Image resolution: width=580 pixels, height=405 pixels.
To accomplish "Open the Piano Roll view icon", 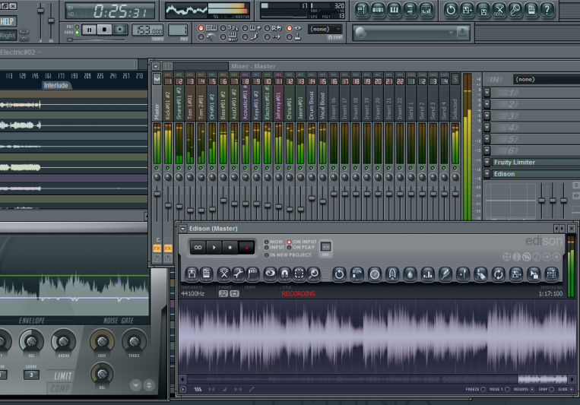I will pos(394,10).
